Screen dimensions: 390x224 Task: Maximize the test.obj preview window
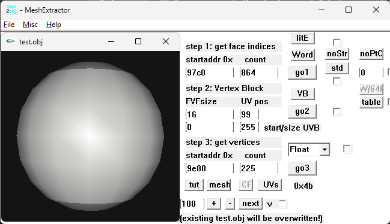click(138, 41)
